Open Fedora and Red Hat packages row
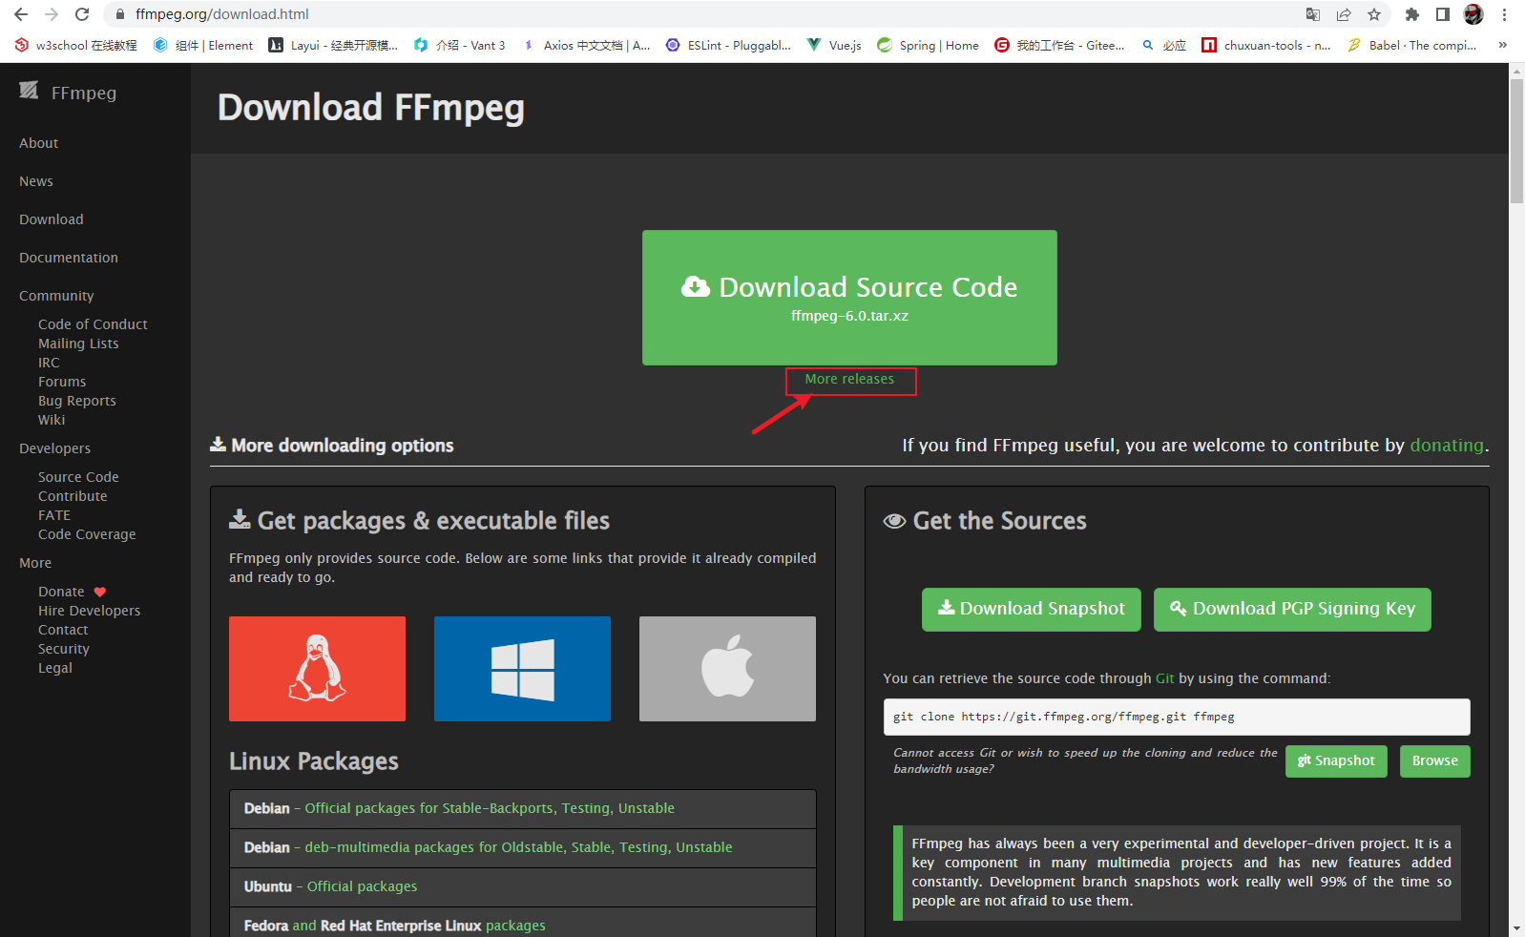The image size is (1525, 937). click(x=523, y=923)
